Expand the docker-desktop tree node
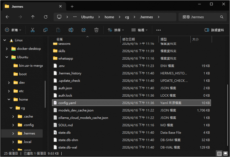 tap(7, 49)
